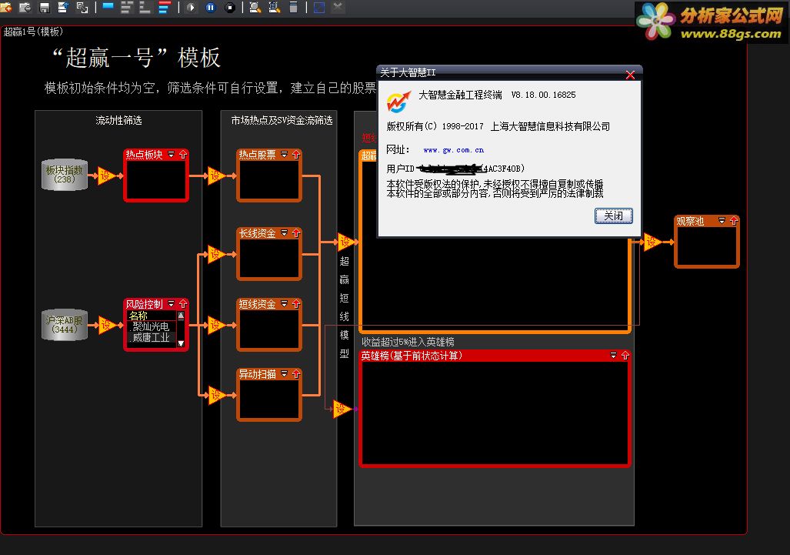The height and width of the screenshot is (555, 790).
Task: Click the 设 arrow leading into 观察池
Action: 652,242
